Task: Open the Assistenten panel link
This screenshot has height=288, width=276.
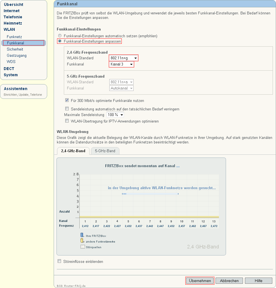Action: coord(16,89)
